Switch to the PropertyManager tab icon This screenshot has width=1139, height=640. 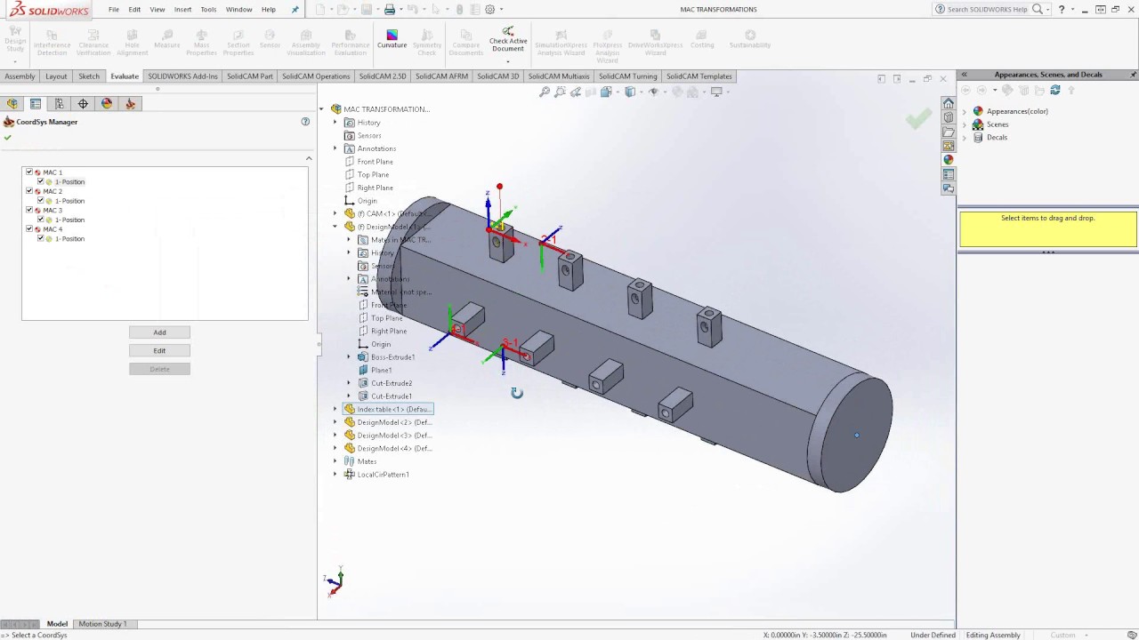pyautogui.click(x=36, y=103)
